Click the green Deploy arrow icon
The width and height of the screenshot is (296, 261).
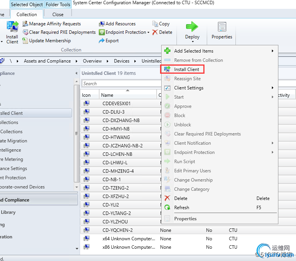pos(192,27)
